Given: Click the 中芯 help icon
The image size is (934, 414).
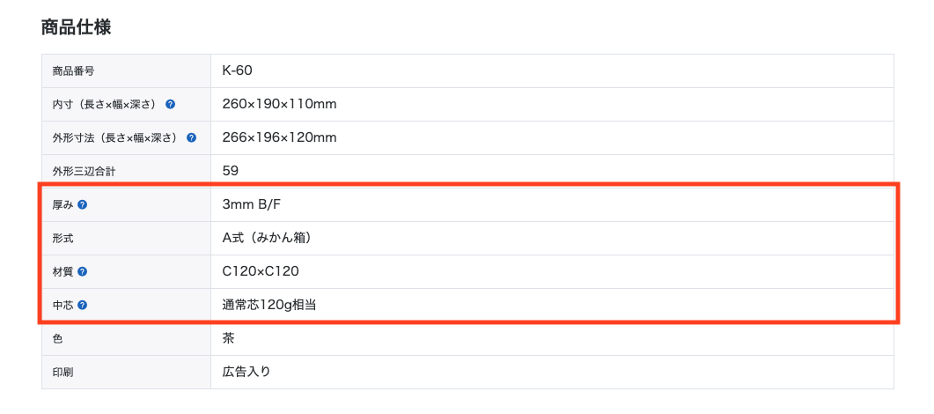Looking at the screenshot, I should (x=83, y=305).
